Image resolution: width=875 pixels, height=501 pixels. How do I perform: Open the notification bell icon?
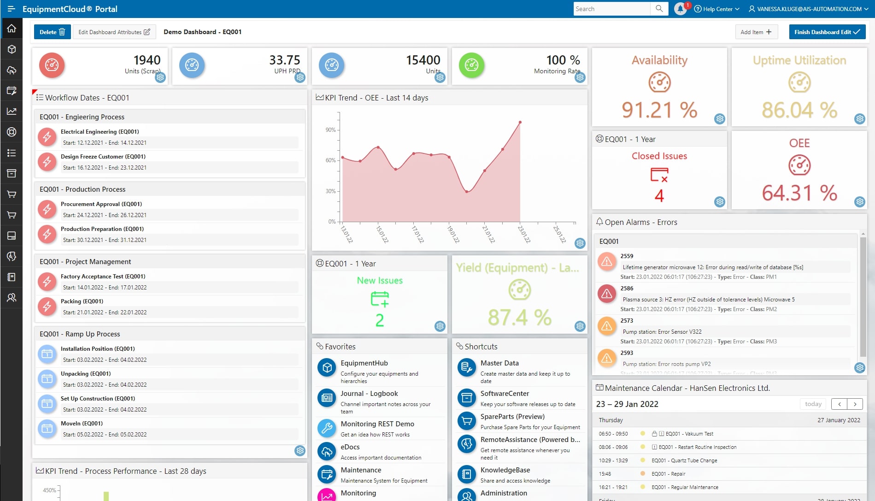point(680,9)
